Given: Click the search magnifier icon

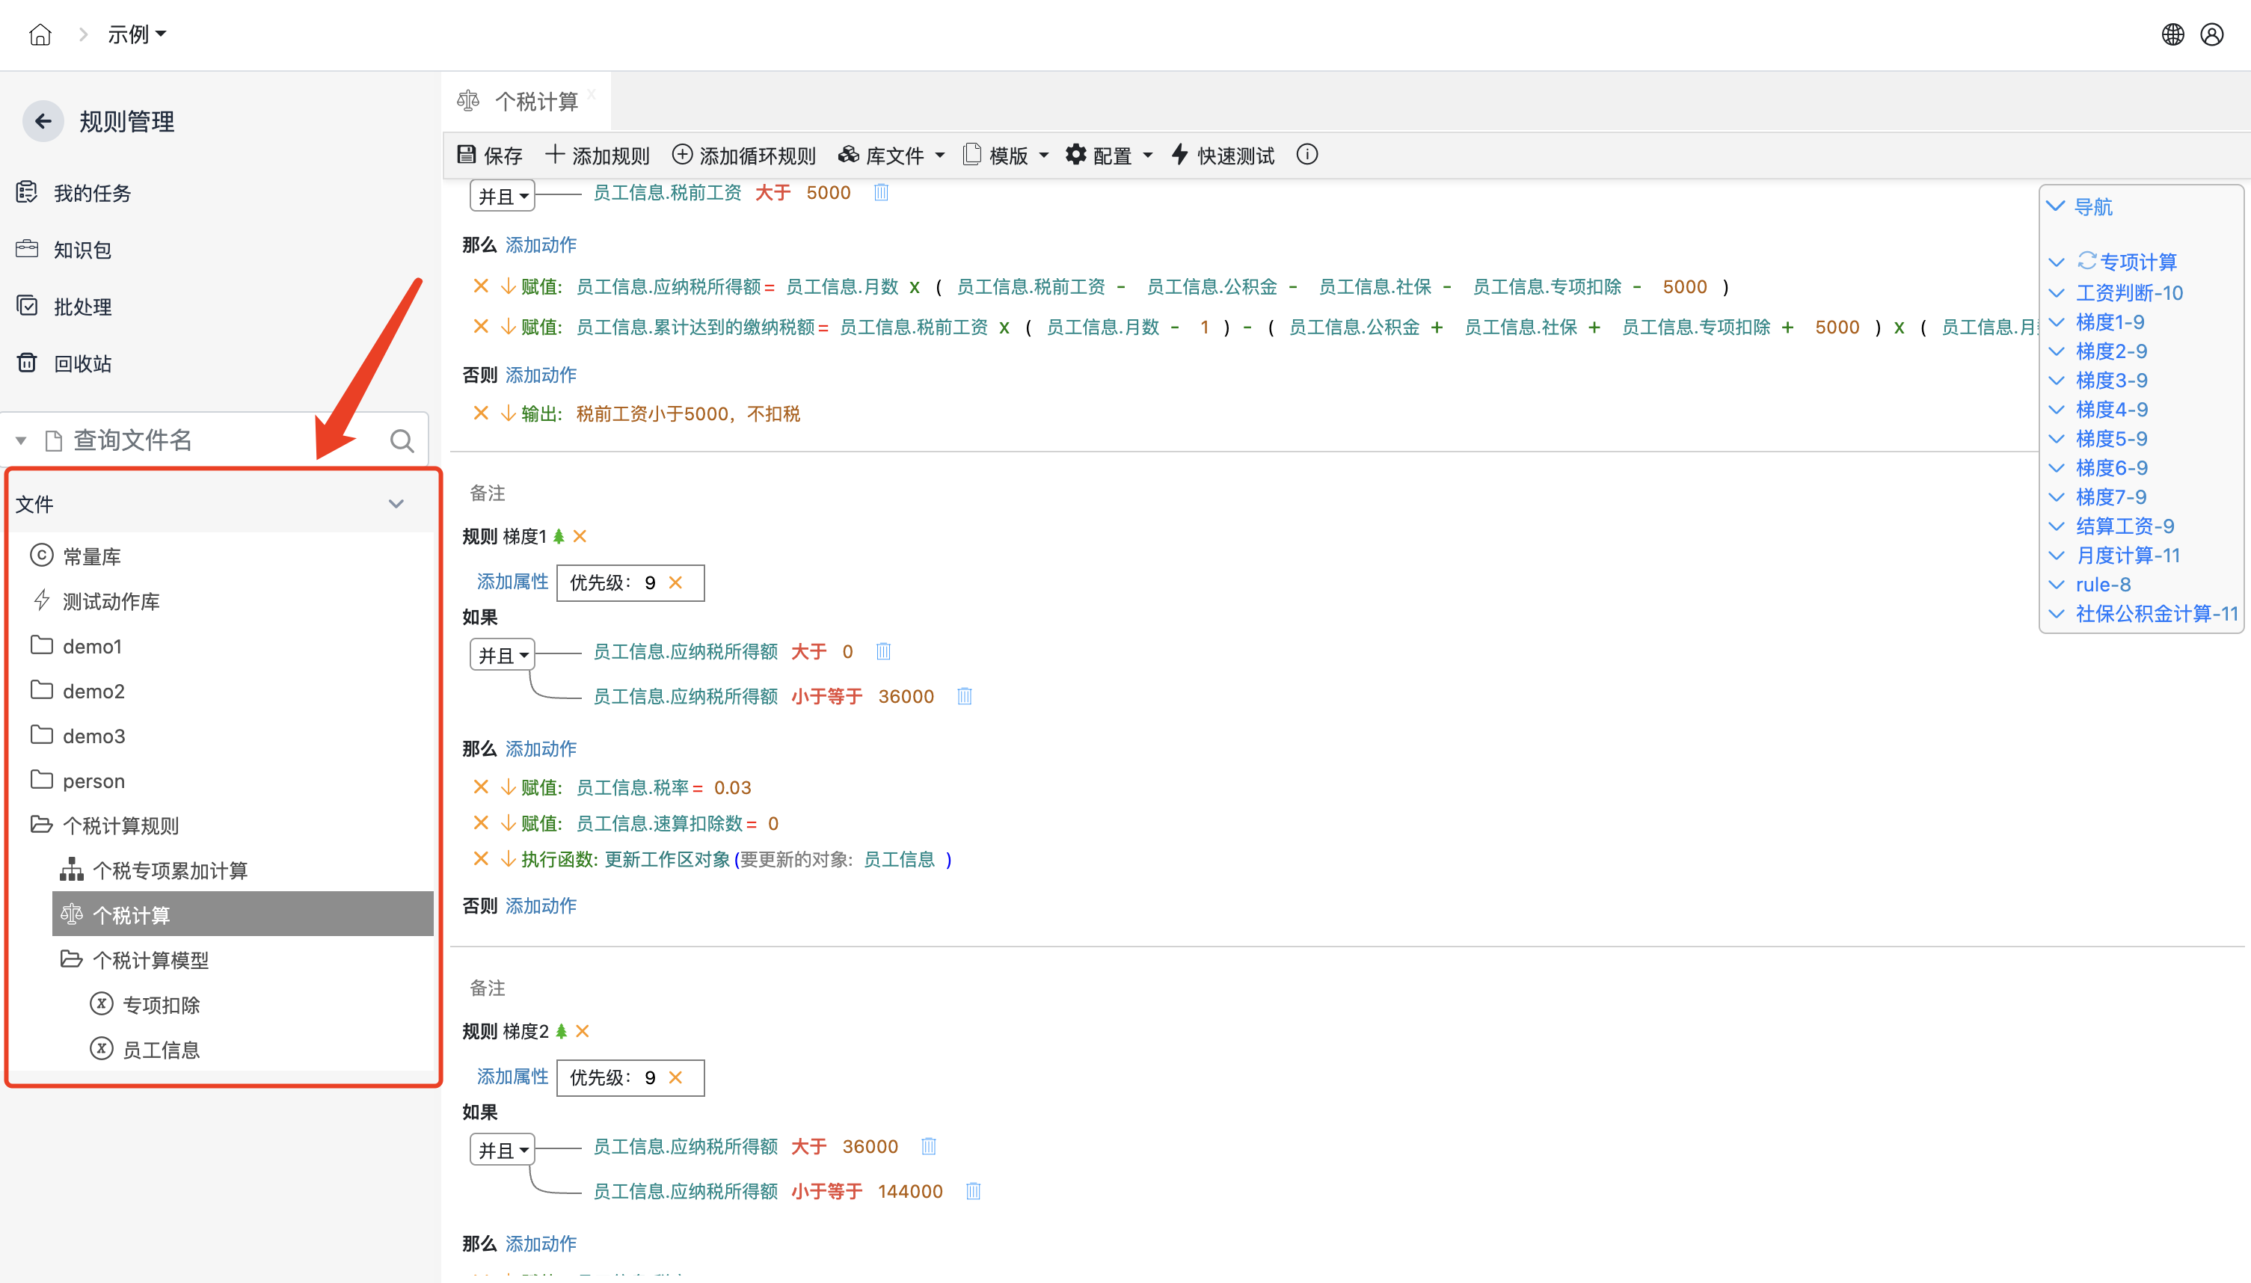Looking at the screenshot, I should pyautogui.click(x=402, y=440).
